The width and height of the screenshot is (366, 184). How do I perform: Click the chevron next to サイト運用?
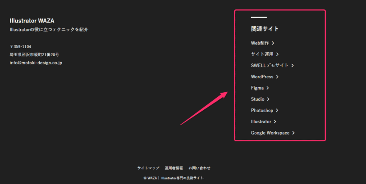pyautogui.click(x=277, y=54)
